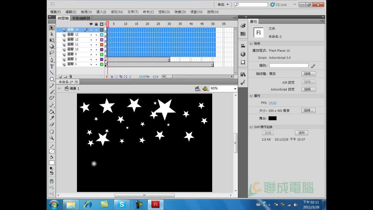Click the pencil icon beside 類別 field
This screenshot has width=373, height=210.
click(313, 66)
